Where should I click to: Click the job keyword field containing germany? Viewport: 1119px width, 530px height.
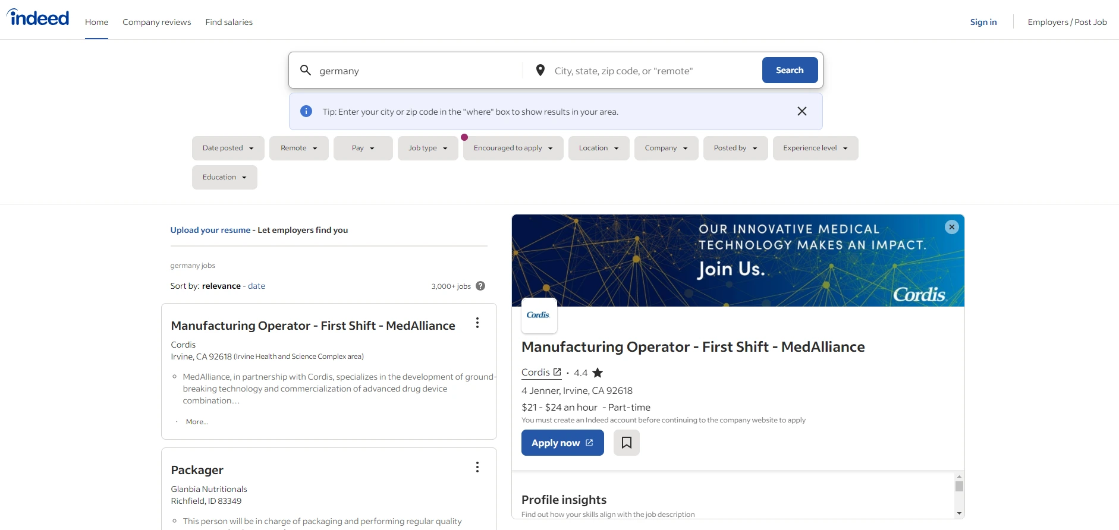coord(416,71)
